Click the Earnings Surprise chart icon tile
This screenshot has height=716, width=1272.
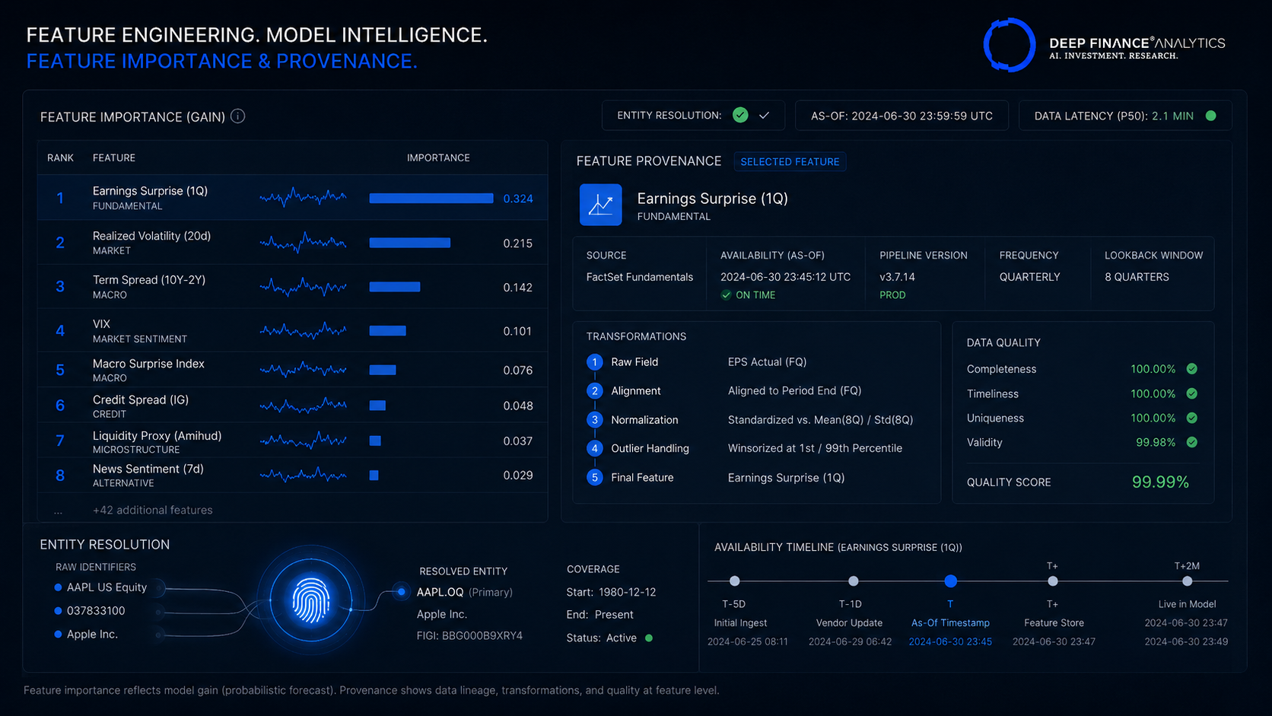pos(600,205)
